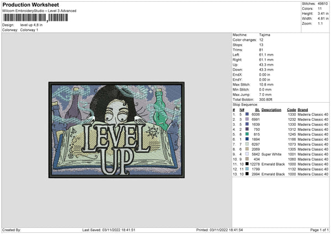The height and width of the screenshot is (234, 331).
Task: Select the Min Stitch value 0.0 mm
Action: point(265,89)
